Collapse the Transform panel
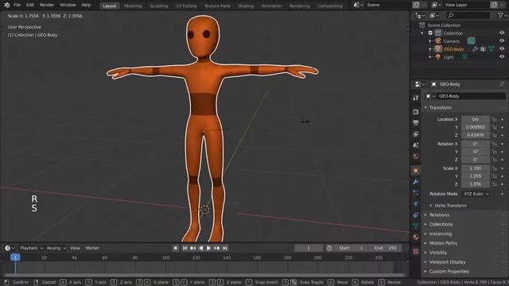 pos(440,108)
